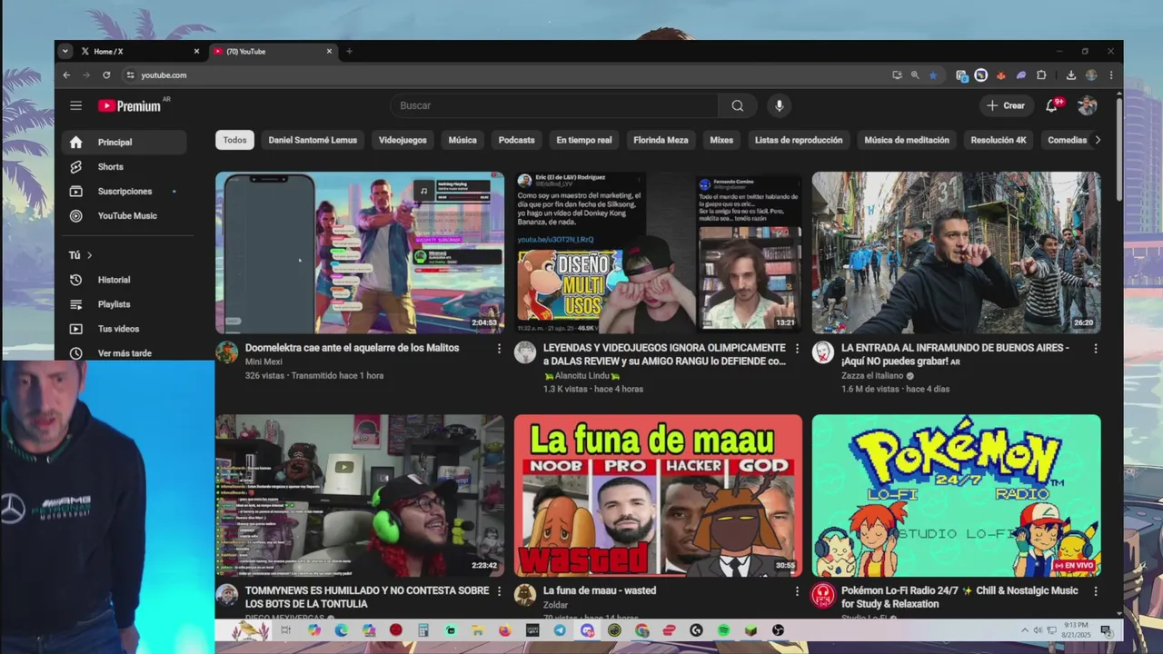
Task: Open options menu for TOMMYNEWS video
Action: [499, 590]
